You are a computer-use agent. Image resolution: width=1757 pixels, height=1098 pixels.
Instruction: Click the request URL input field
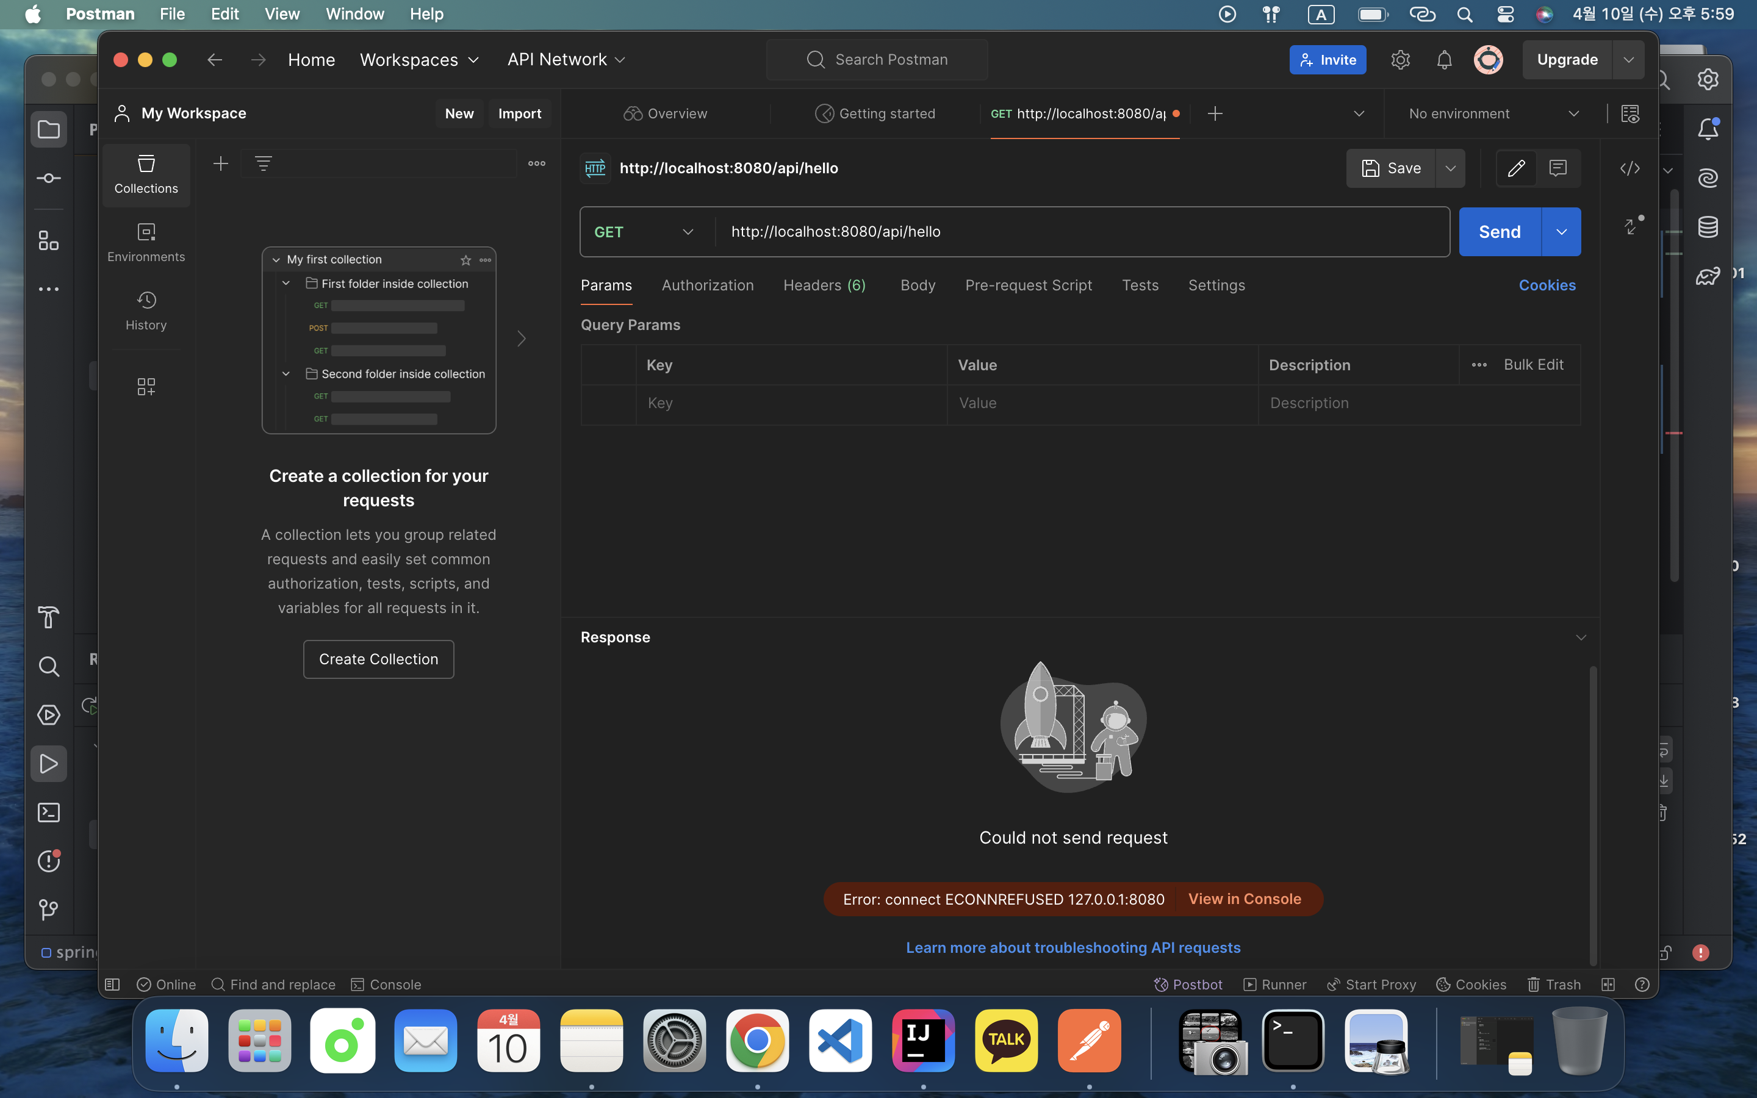1082,232
